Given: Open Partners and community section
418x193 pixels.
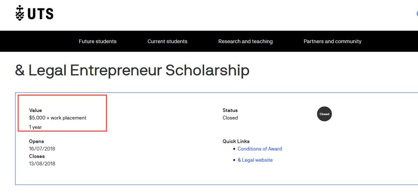Looking at the screenshot, I should pyautogui.click(x=333, y=41).
